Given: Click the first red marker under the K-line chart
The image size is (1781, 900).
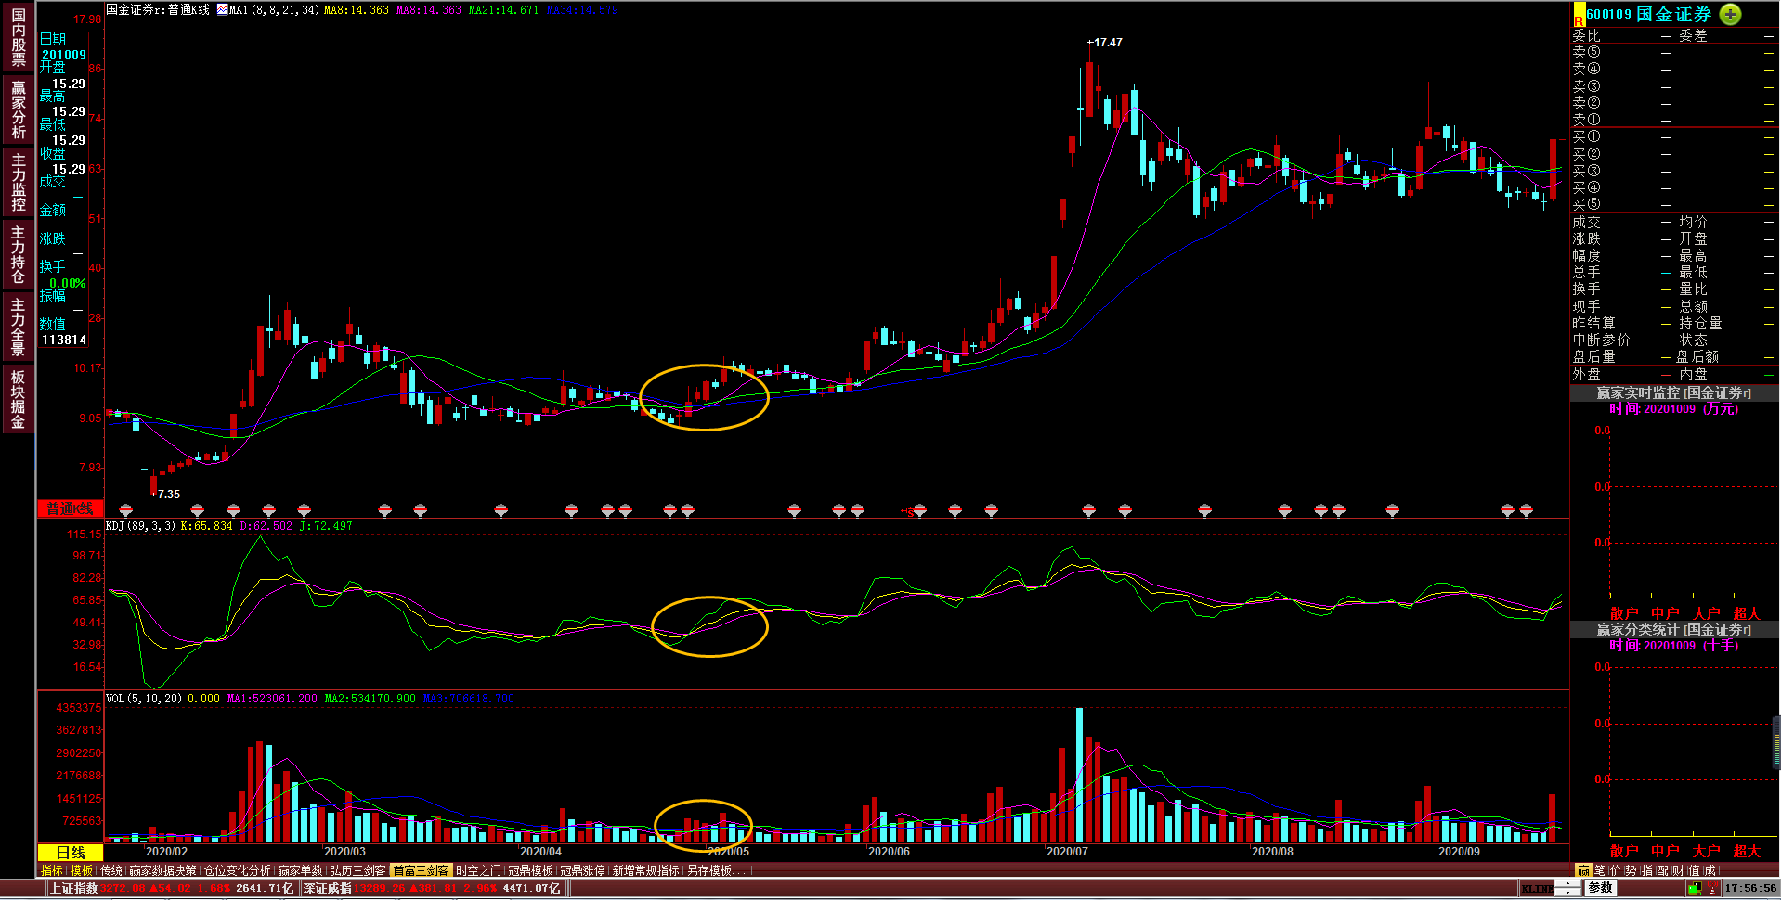Looking at the screenshot, I should [x=126, y=510].
